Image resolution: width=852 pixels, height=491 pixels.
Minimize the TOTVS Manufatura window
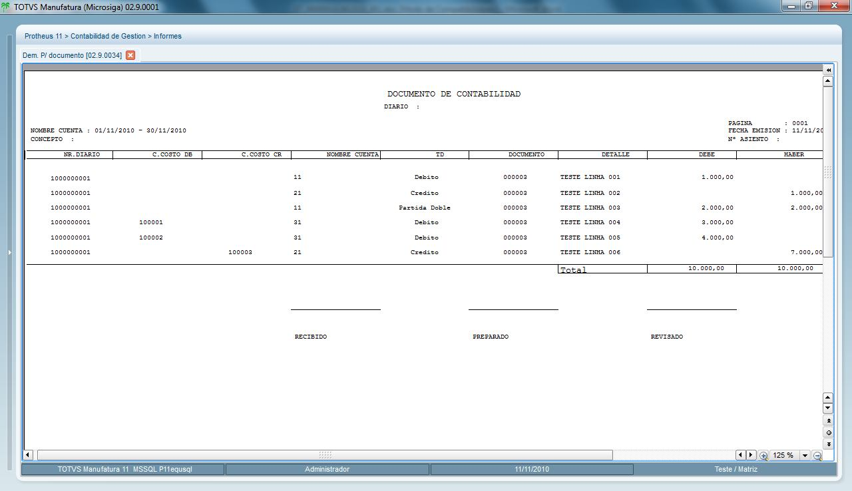[x=791, y=6]
